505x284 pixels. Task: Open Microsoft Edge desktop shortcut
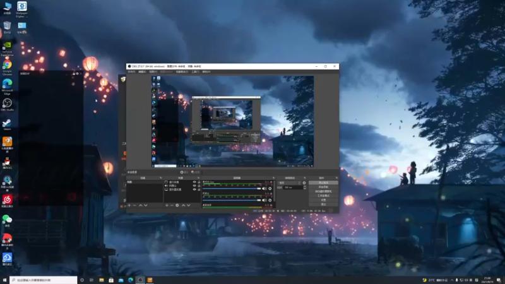7,86
